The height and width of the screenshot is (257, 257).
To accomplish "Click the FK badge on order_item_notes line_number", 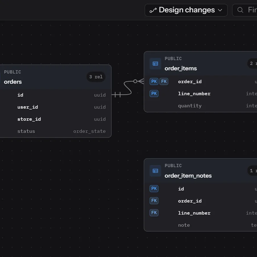I will [x=154, y=213].
